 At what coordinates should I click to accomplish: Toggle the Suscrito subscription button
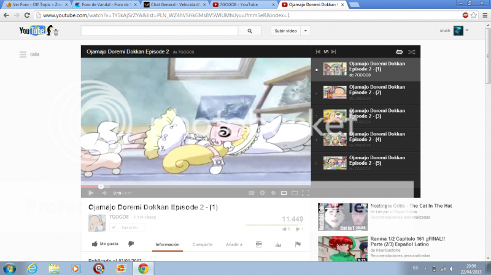pos(127,227)
